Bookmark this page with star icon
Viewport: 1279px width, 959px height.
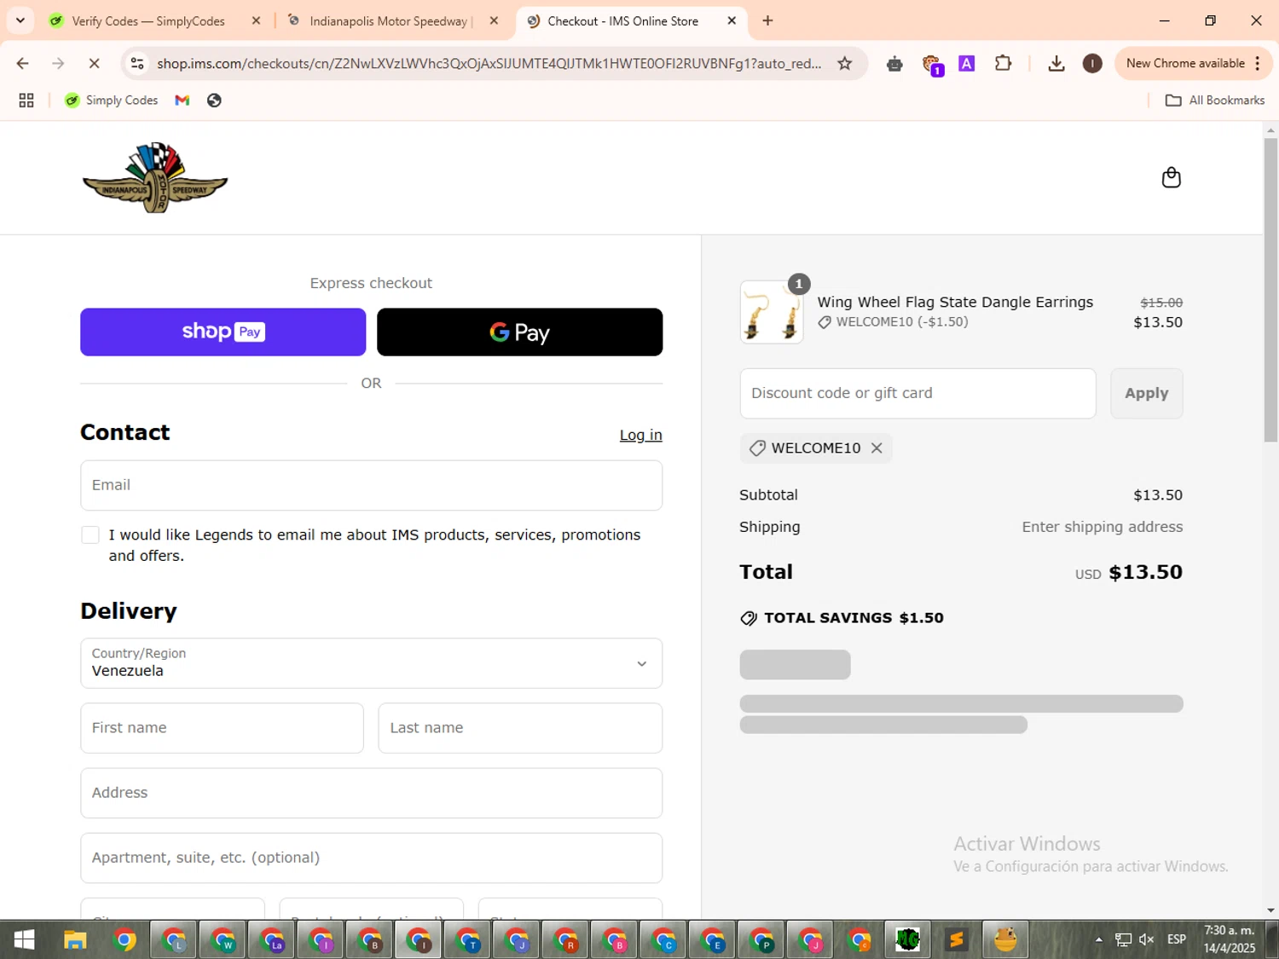click(844, 63)
